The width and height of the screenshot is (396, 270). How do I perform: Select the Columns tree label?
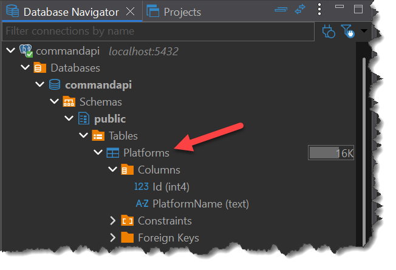pyautogui.click(x=159, y=170)
